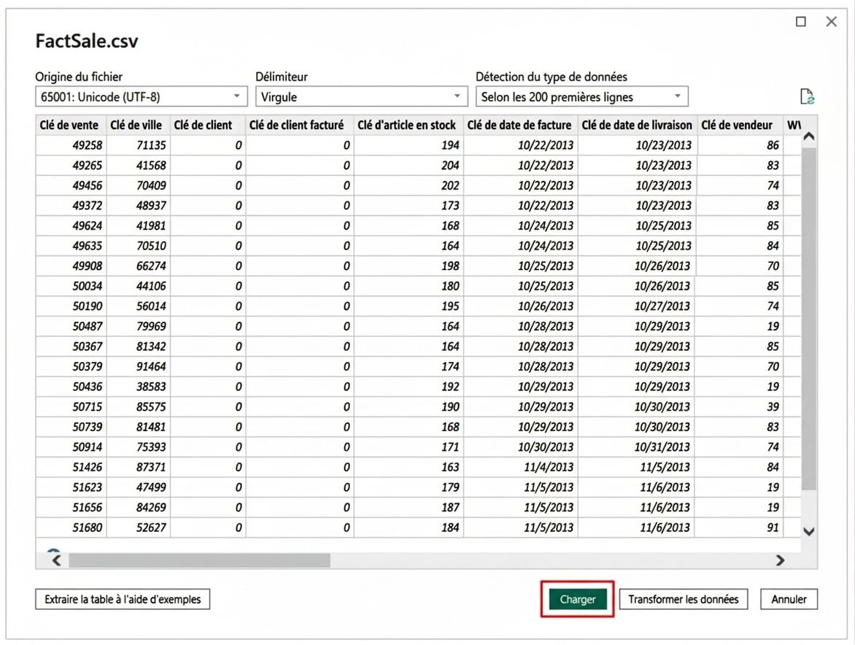The height and width of the screenshot is (645, 855).
Task: Click the horizontal scrollbar thumb
Action: tap(199, 560)
